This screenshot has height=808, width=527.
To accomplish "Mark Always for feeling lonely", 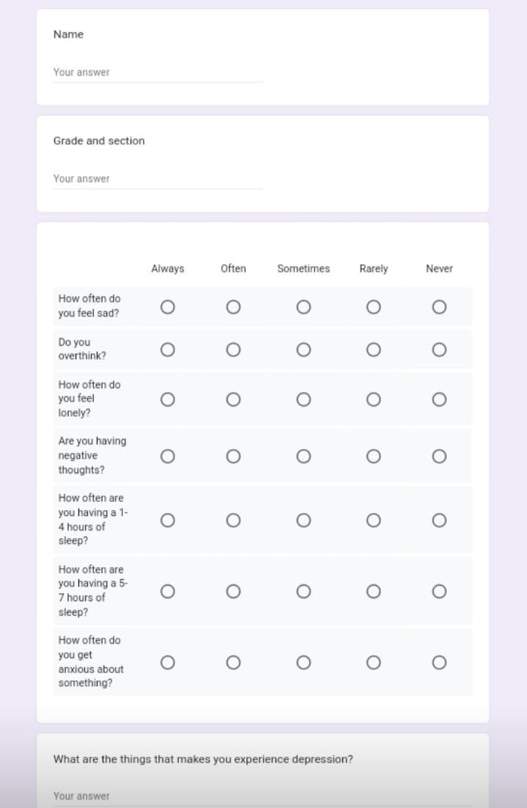I will click(x=168, y=399).
